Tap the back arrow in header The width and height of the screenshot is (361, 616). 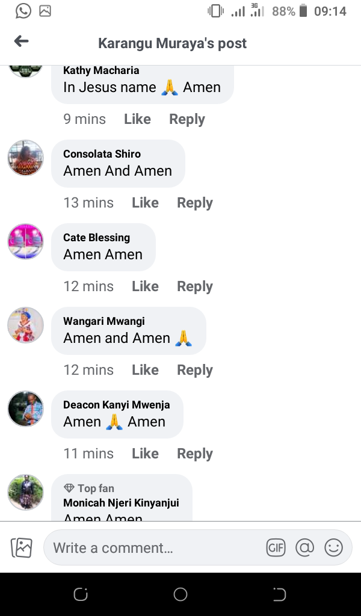click(21, 41)
